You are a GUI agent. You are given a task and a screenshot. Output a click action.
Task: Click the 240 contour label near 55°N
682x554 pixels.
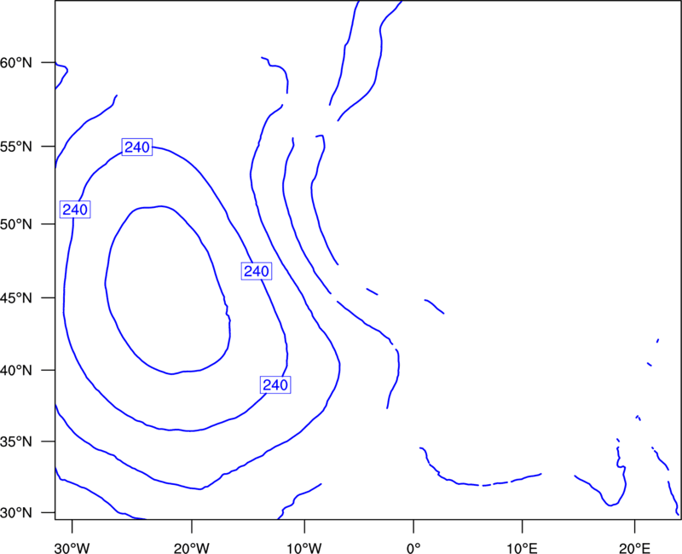pyautogui.click(x=137, y=147)
